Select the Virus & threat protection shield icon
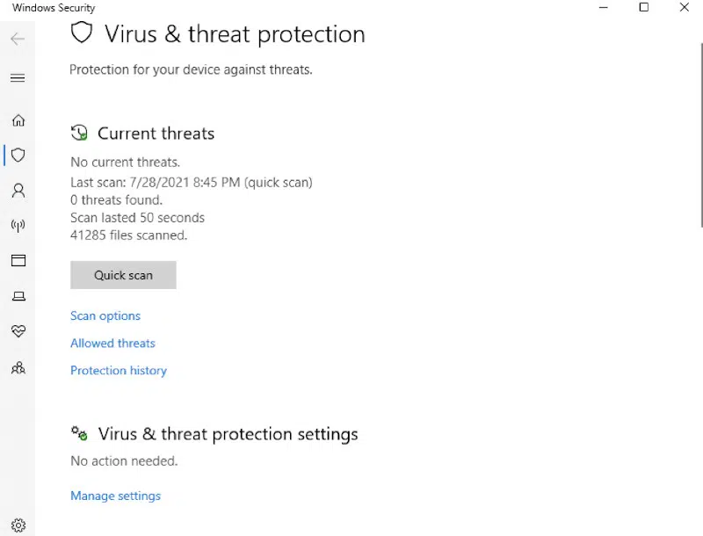Screen dimensions: 703x536 pyautogui.click(x=18, y=156)
